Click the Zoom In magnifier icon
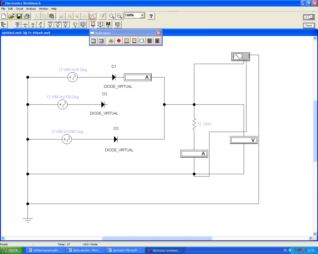The image size is (318, 254). [119, 16]
